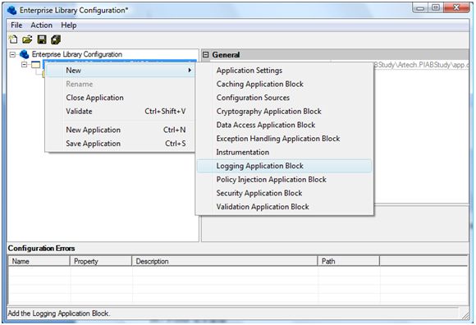Add the Data Access Application Block
The height and width of the screenshot is (325, 476).
[285, 125]
